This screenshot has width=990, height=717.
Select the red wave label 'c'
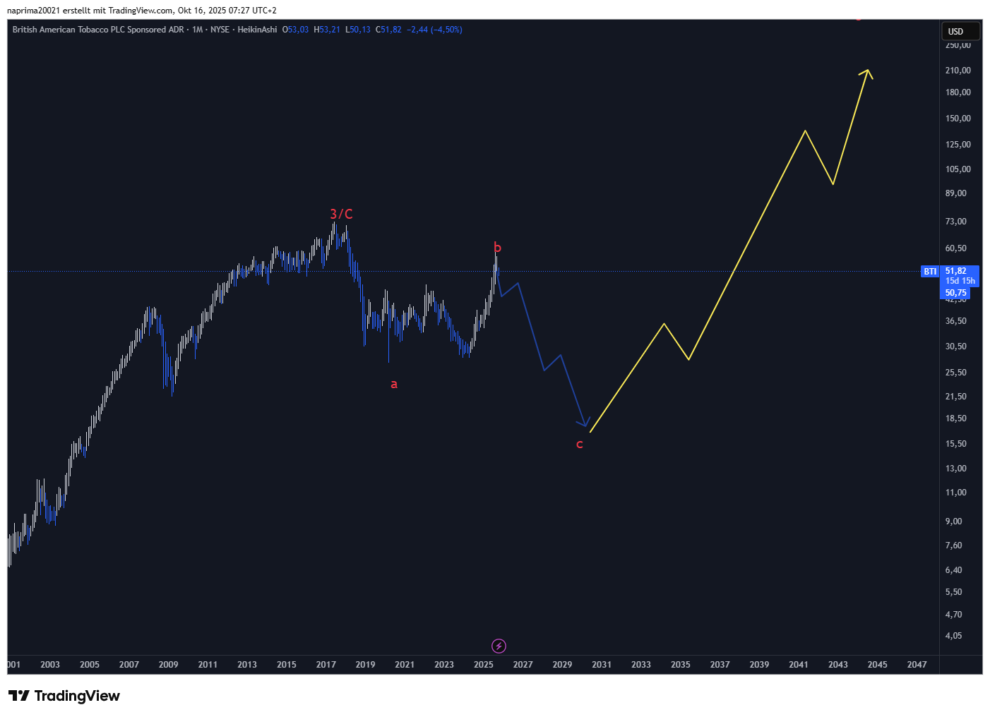(580, 444)
